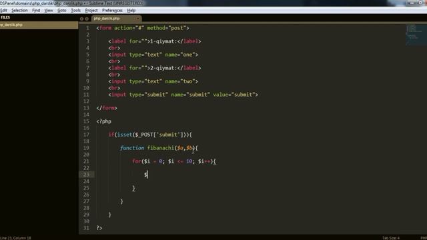Image resolution: width=427 pixels, height=240 pixels.
Task: Click the 1-qiymat label line
Action: [154, 41]
